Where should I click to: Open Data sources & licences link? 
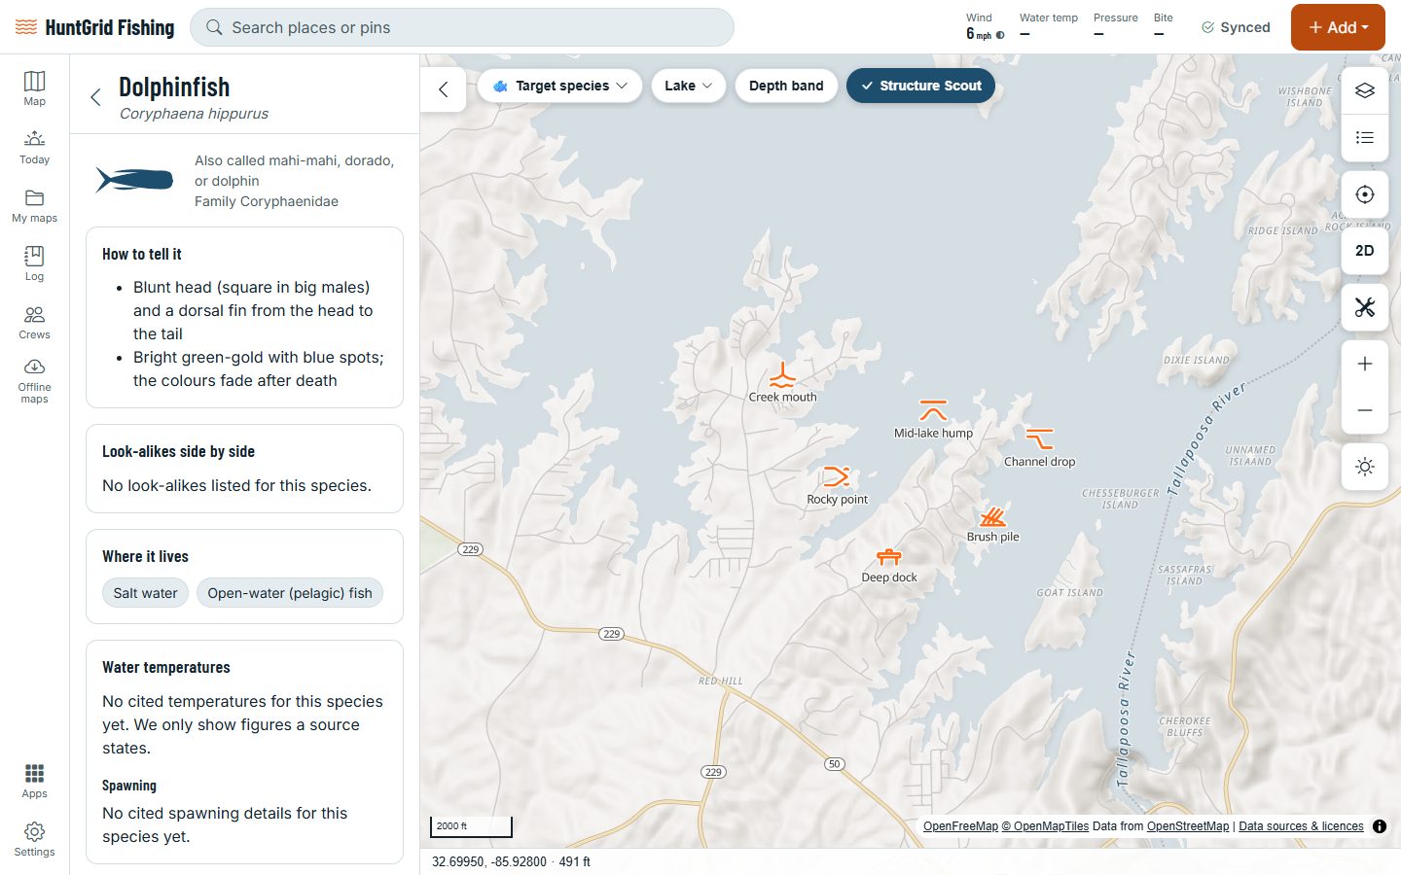(x=1301, y=826)
